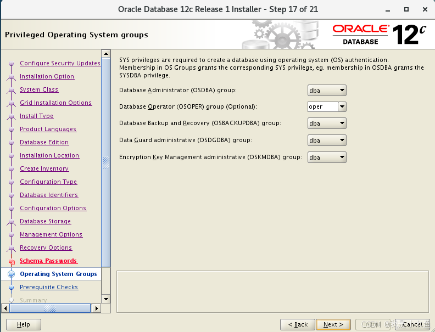Click the horizontal scroll right arrow

point(96,308)
